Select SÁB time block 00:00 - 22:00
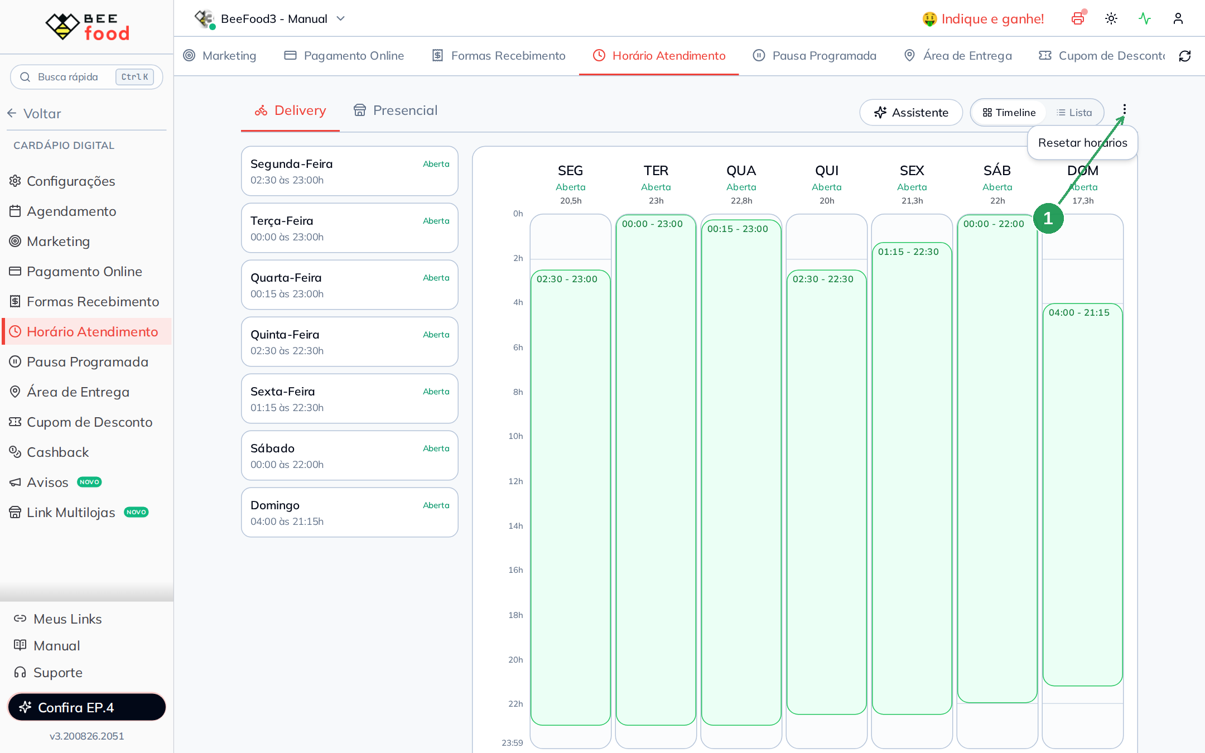 [x=997, y=458]
